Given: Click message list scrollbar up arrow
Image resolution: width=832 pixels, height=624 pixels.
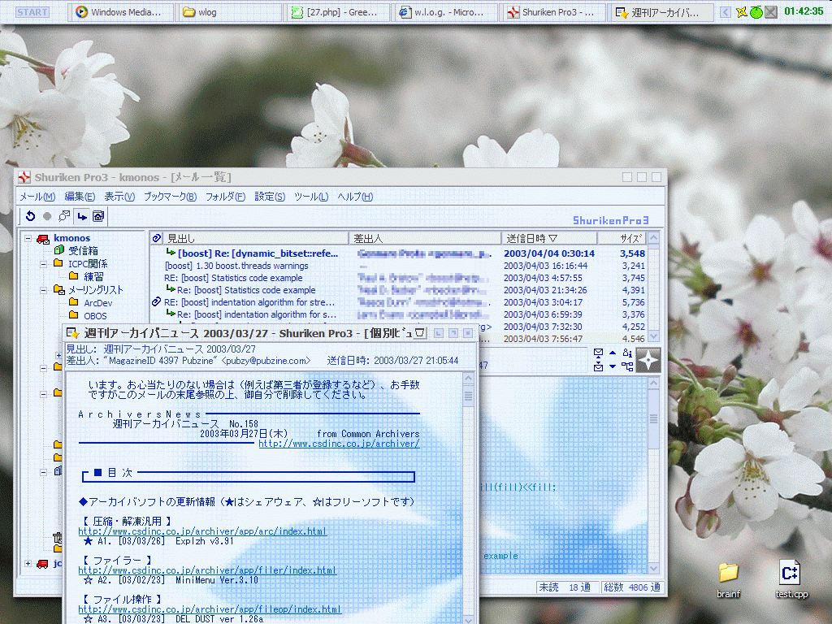Looking at the screenshot, I should pos(654,238).
